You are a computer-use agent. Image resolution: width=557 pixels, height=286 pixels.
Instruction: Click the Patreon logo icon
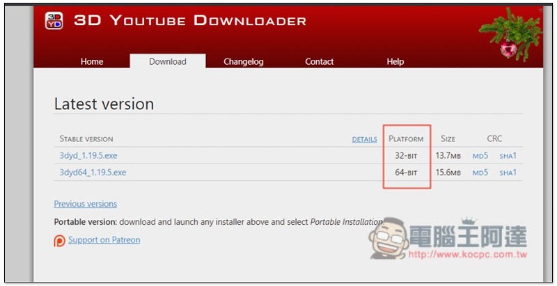point(59,241)
